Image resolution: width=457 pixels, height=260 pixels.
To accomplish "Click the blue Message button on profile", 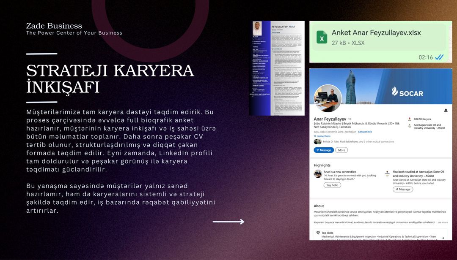I will point(324,150).
